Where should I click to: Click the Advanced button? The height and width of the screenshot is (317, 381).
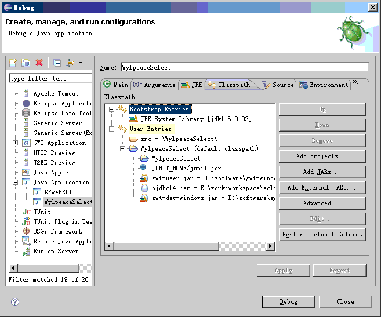pos(322,203)
